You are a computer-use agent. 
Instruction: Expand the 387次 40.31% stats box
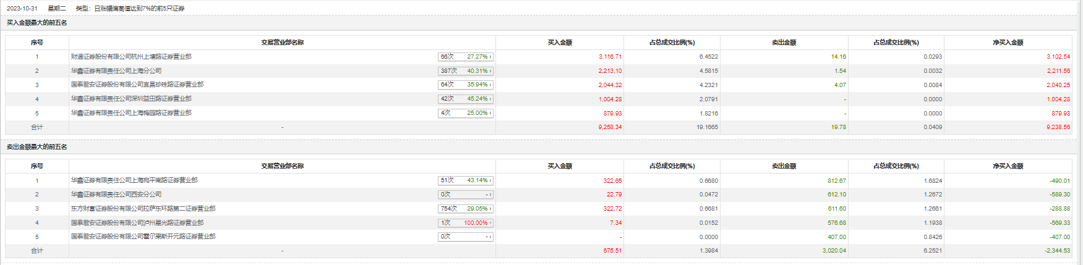[x=465, y=71]
